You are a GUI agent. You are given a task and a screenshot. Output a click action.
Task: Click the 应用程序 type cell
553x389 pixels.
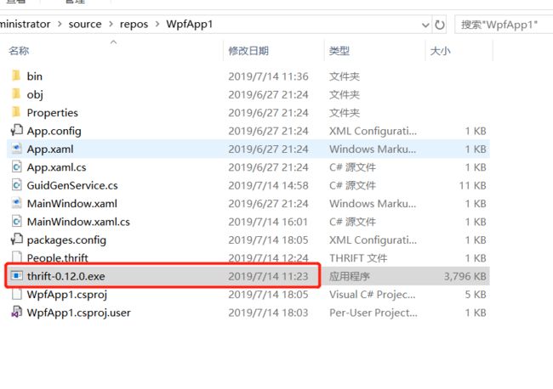pyautogui.click(x=349, y=276)
